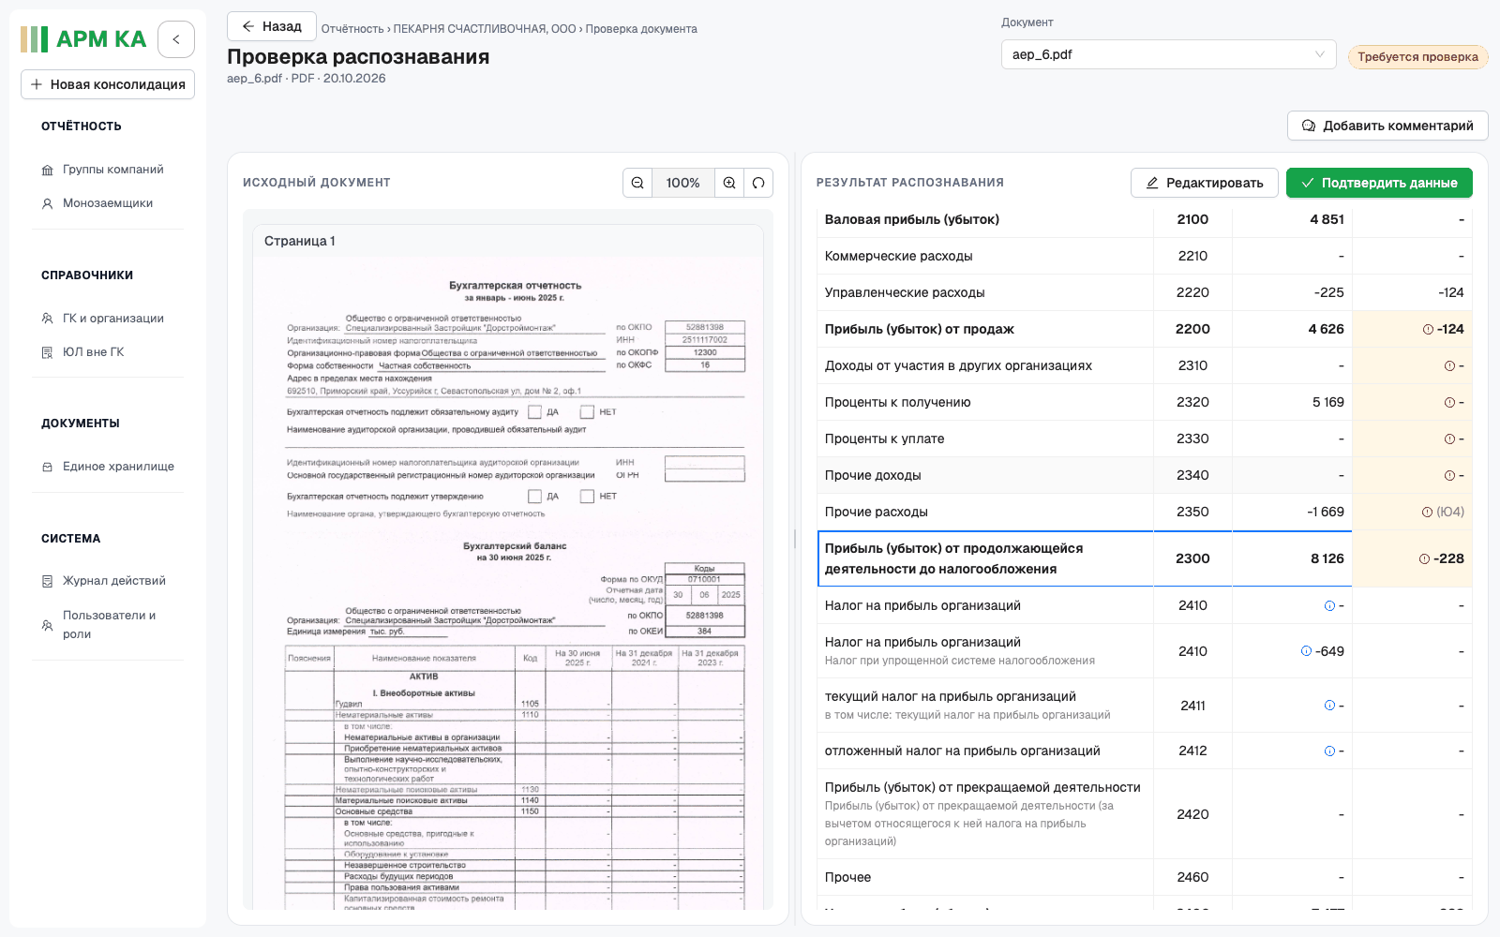
Task: Click the 100% zoom level field
Action: pos(683,183)
